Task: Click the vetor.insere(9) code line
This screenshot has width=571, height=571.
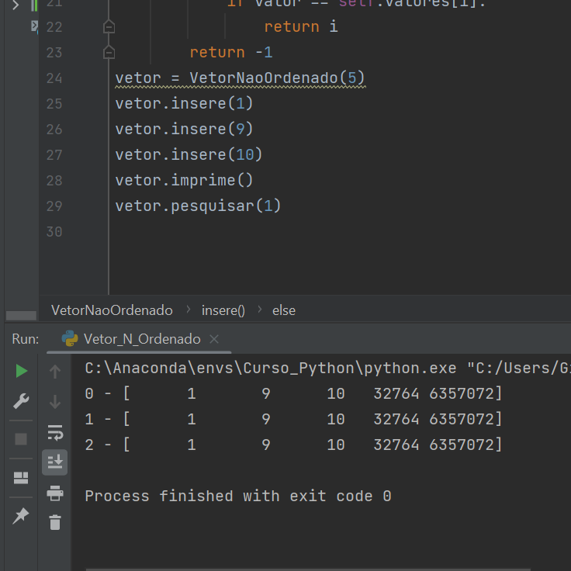Action: click(184, 130)
